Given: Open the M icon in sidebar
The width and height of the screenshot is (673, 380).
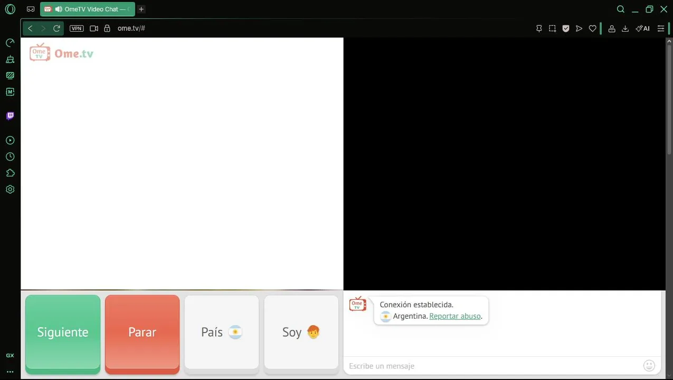Looking at the screenshot, I should (10, 92).
